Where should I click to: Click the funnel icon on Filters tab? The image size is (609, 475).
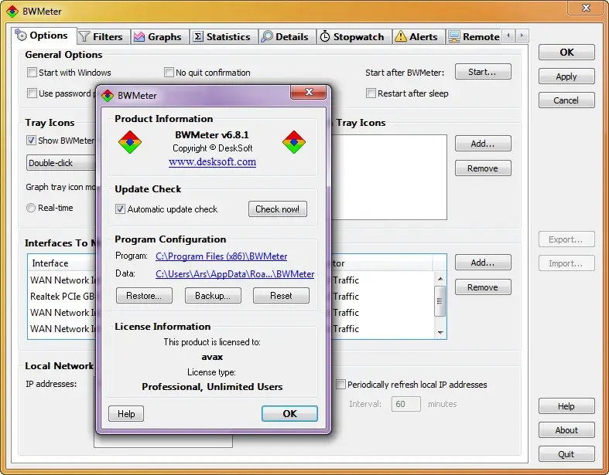tap(84, 37)
